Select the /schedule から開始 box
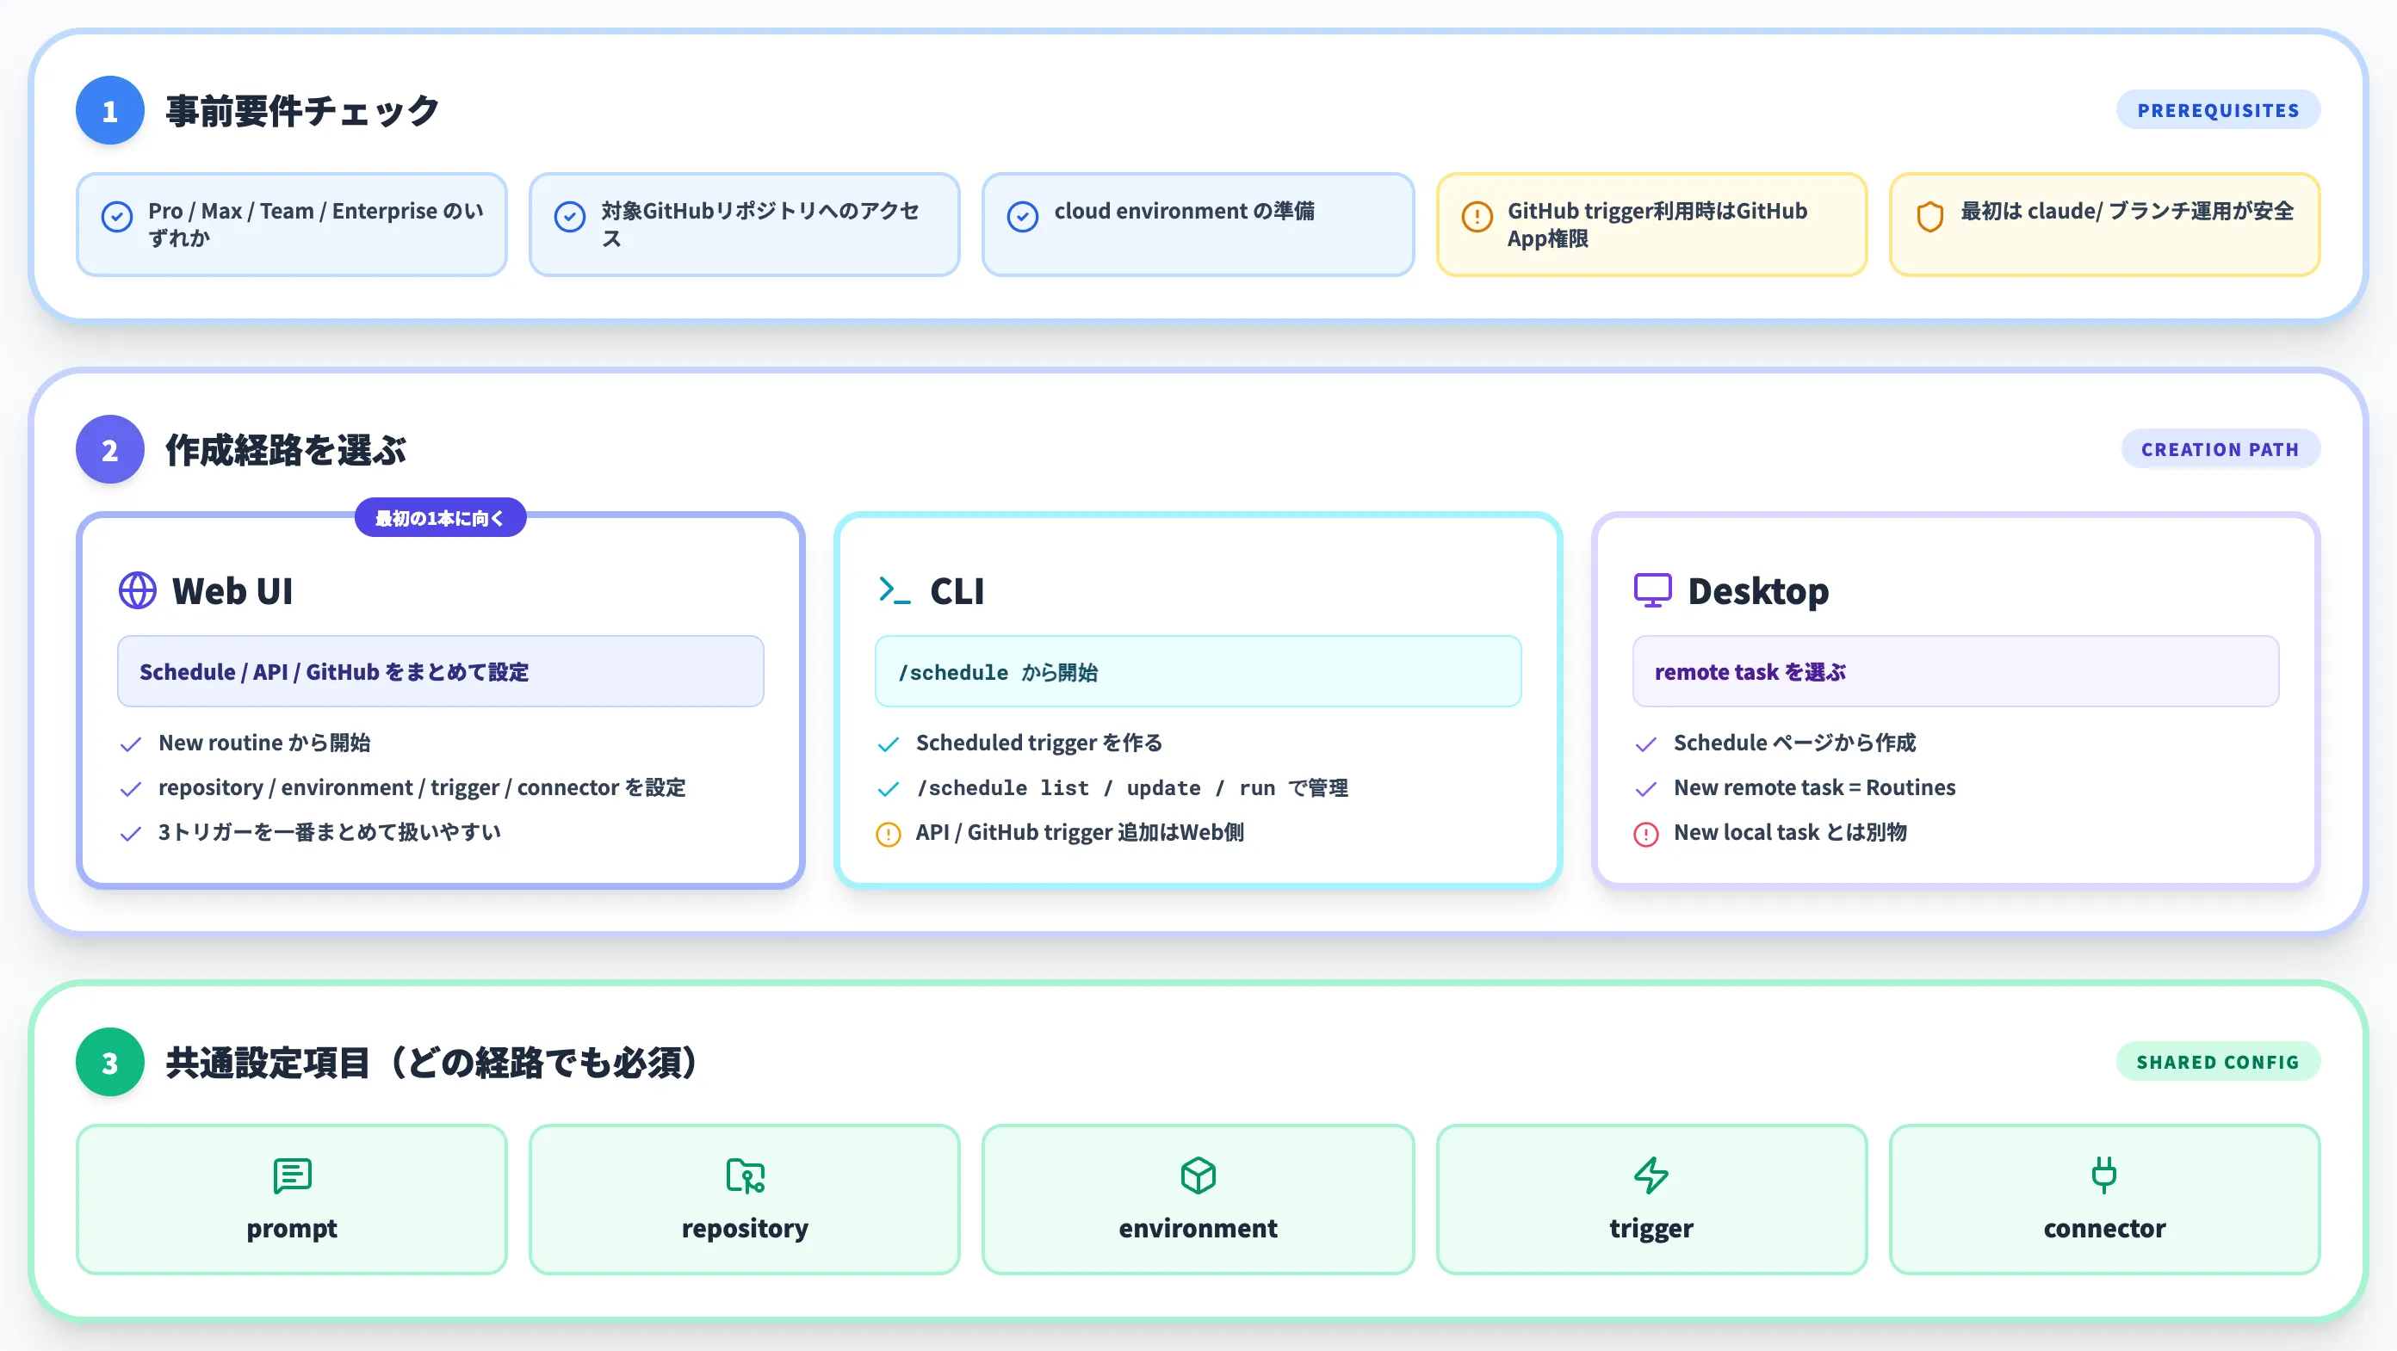 pyautogui.click(x=1198, y=671)
